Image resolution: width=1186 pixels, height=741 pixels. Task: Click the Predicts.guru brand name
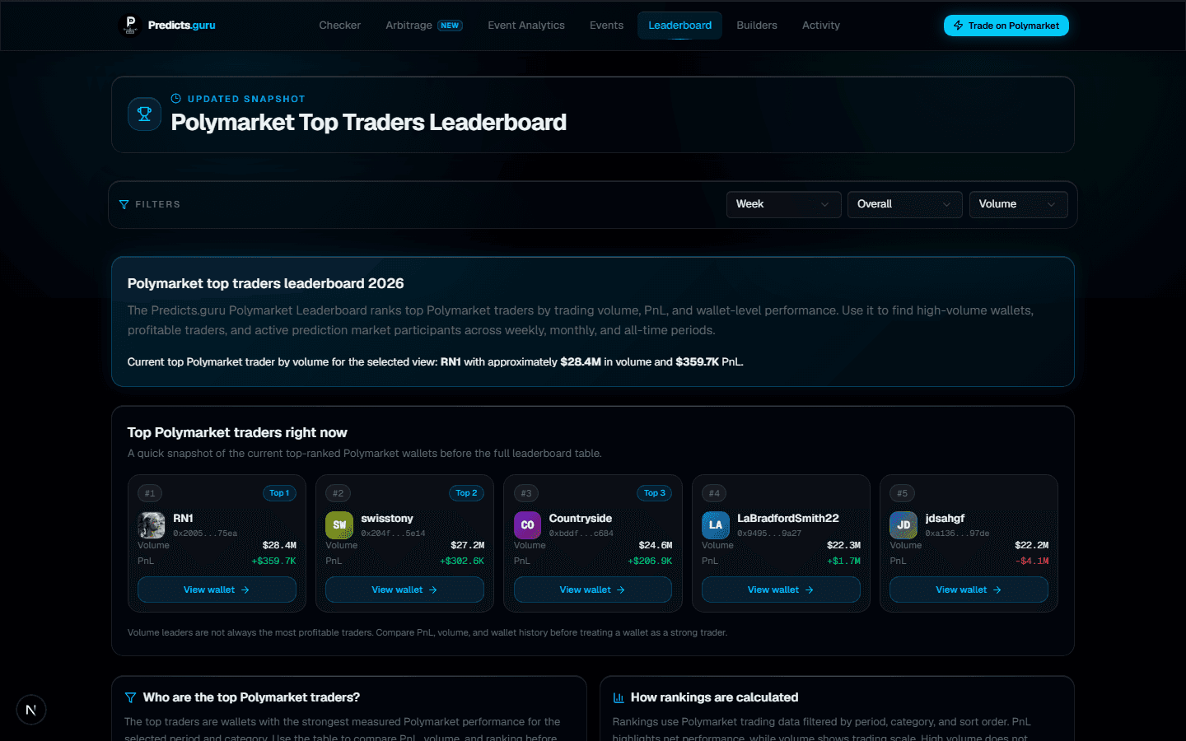coord(182,26)
